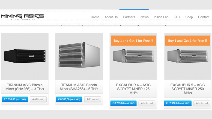Open the Inside Lab page
Viewport: 212px width, 119px height.
pyautogui.click(x=161, y=17)
